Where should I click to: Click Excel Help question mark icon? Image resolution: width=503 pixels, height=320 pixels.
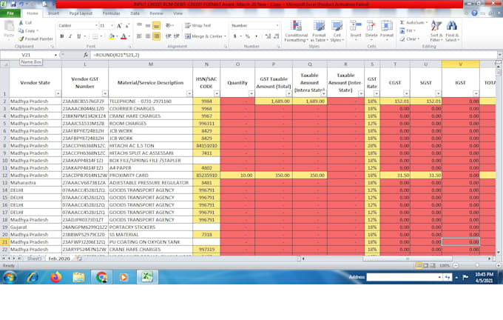point(474,13)
